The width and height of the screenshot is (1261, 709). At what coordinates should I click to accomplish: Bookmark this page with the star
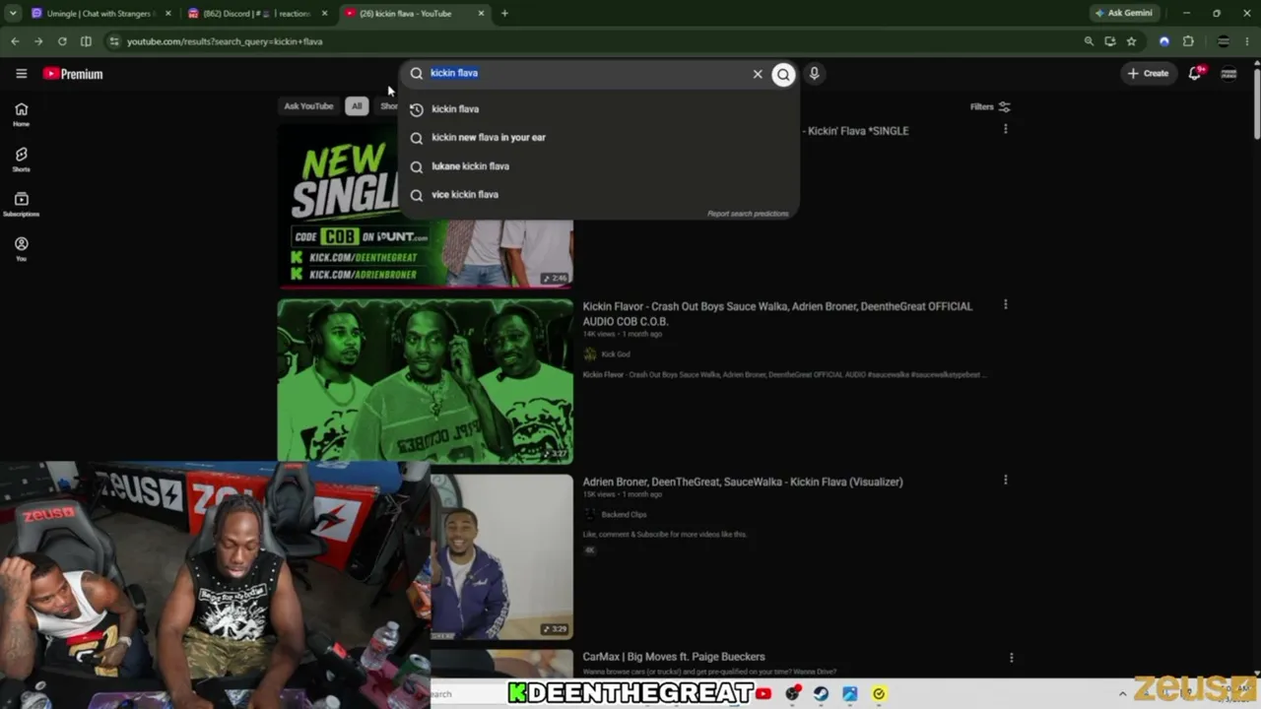click(x=1132, y=41)
